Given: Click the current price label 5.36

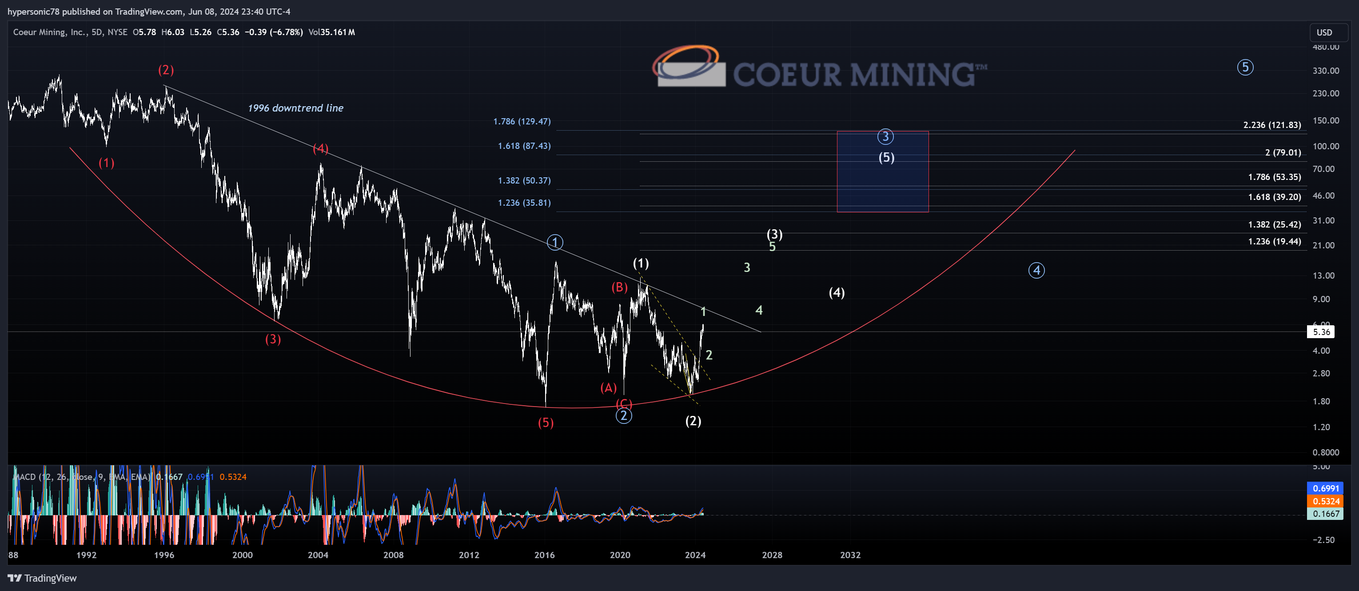Looking at the screenshot, I should pyautogui.click(x=1321, y=332).
